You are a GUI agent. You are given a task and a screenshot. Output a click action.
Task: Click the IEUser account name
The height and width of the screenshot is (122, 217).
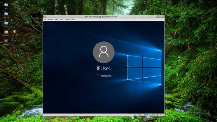(x=103, y=68)
